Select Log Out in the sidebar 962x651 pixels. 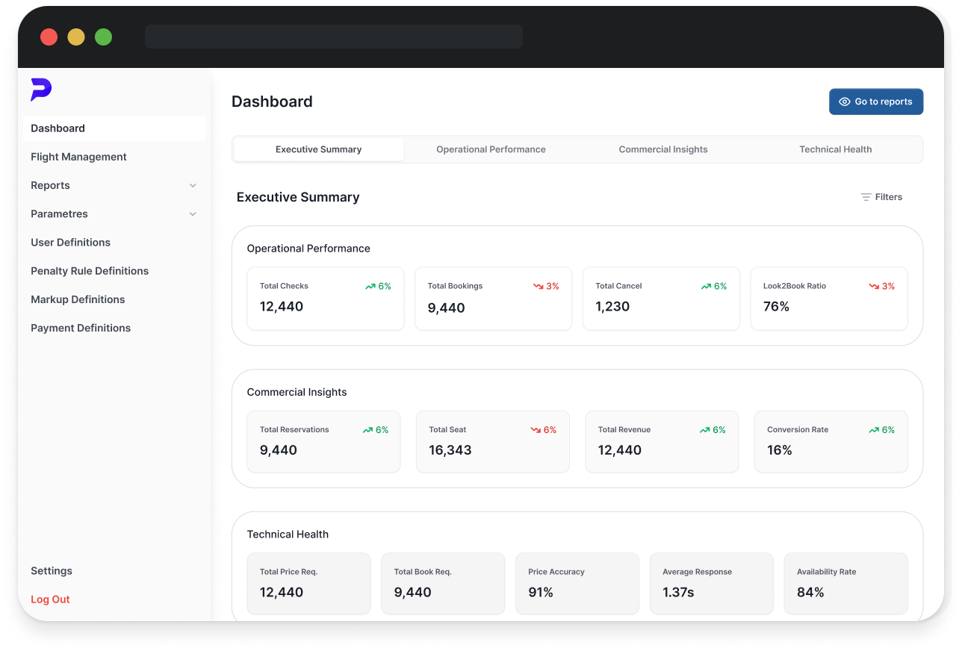coord(50,599)
